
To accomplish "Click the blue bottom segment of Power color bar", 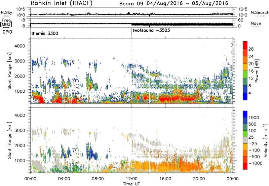I will pos(245,96).
